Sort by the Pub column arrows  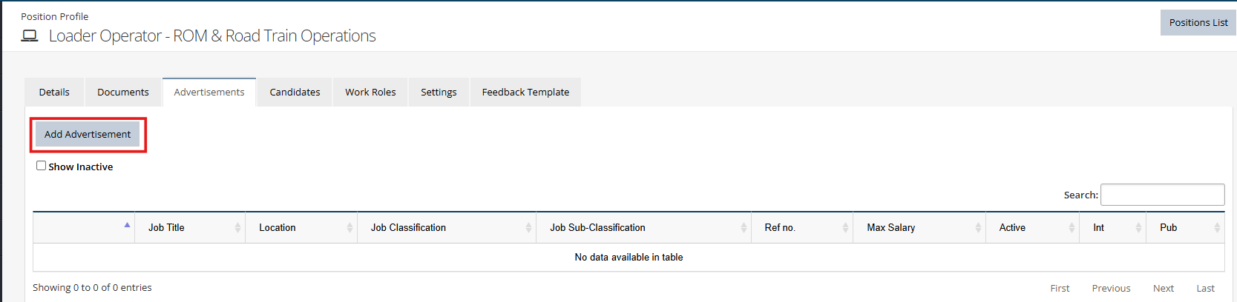coord(1217,228)
